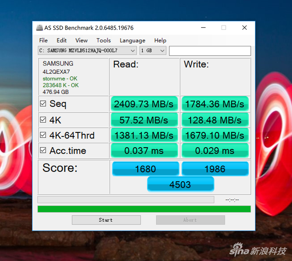Click the stornvme - OK driver status
The image size is (292, 261).
[x=60, y=78]
